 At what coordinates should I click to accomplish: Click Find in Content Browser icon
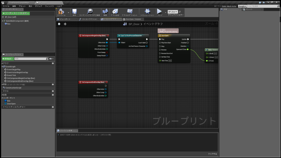click(x=89, y=12)
